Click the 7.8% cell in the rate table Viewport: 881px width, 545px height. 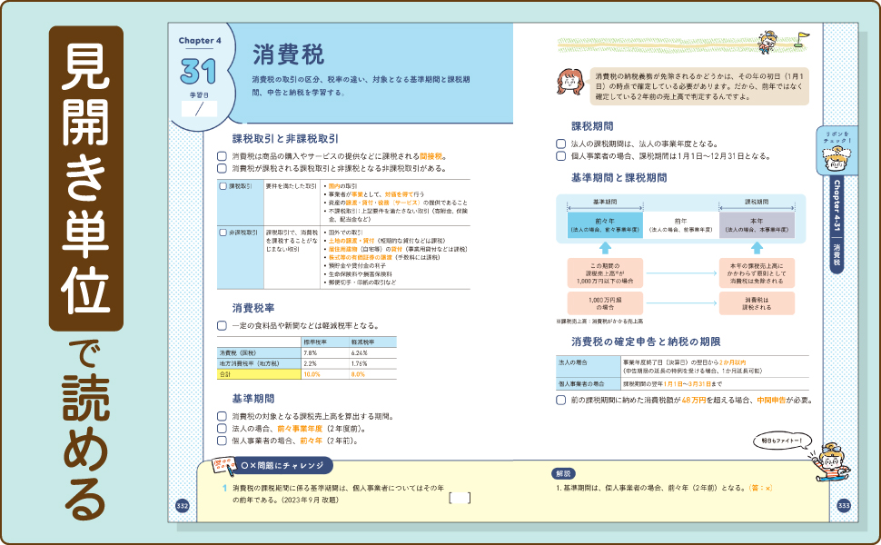tap(310, 352)
